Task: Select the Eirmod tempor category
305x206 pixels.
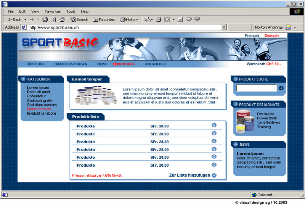Action: point(39,109)
